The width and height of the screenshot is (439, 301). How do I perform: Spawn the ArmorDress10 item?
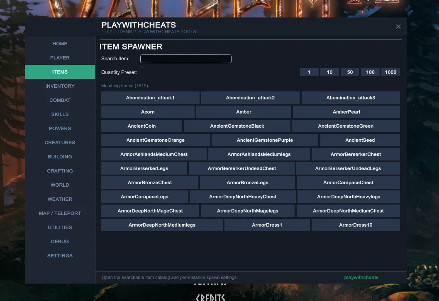[356, 225]
